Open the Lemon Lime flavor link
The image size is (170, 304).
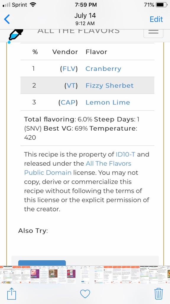click(108, 102)
